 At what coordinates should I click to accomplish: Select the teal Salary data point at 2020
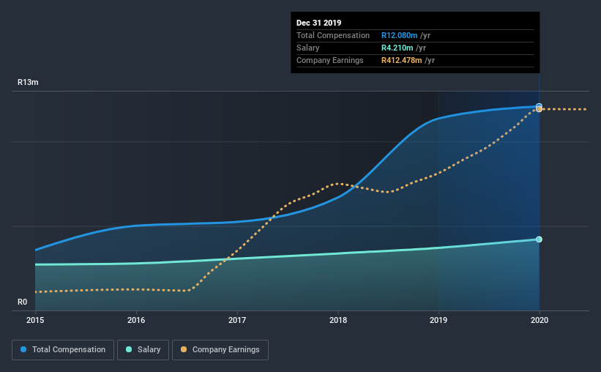[x=539, y=239]
